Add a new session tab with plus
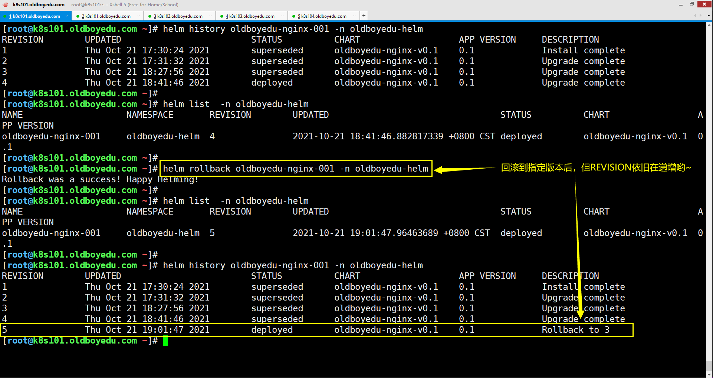The image size is (713, 378). 364,16
